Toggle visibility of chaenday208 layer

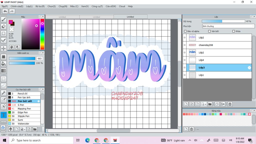184,45
